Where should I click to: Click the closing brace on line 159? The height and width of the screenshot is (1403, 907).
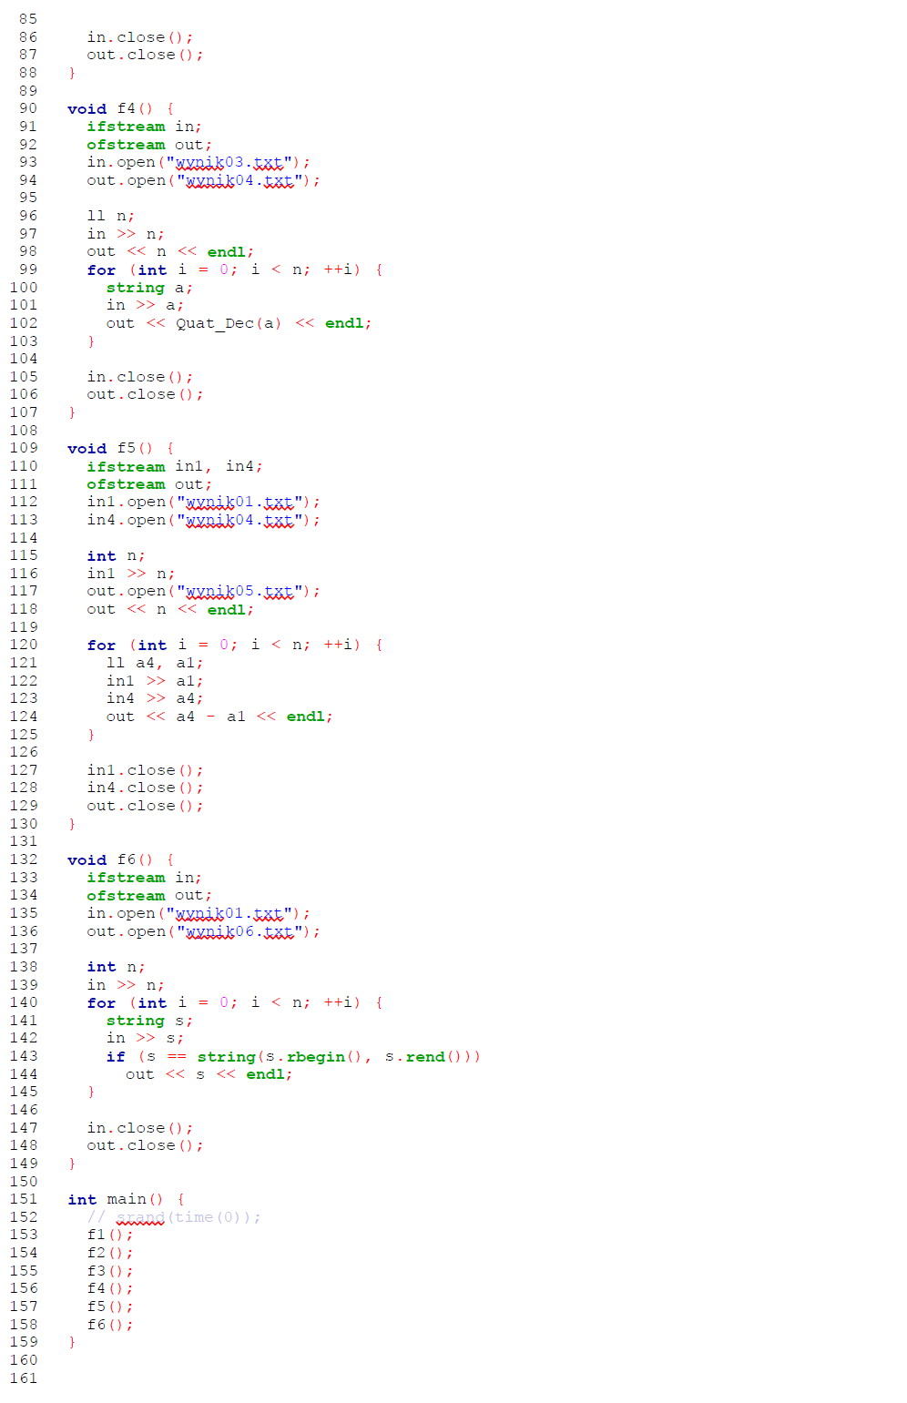(x=72, y=1342)
